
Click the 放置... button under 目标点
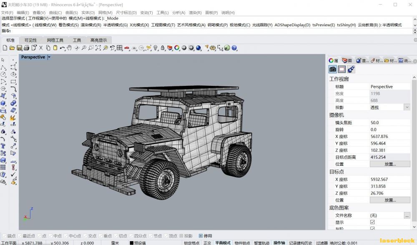(x=390, y=200)
